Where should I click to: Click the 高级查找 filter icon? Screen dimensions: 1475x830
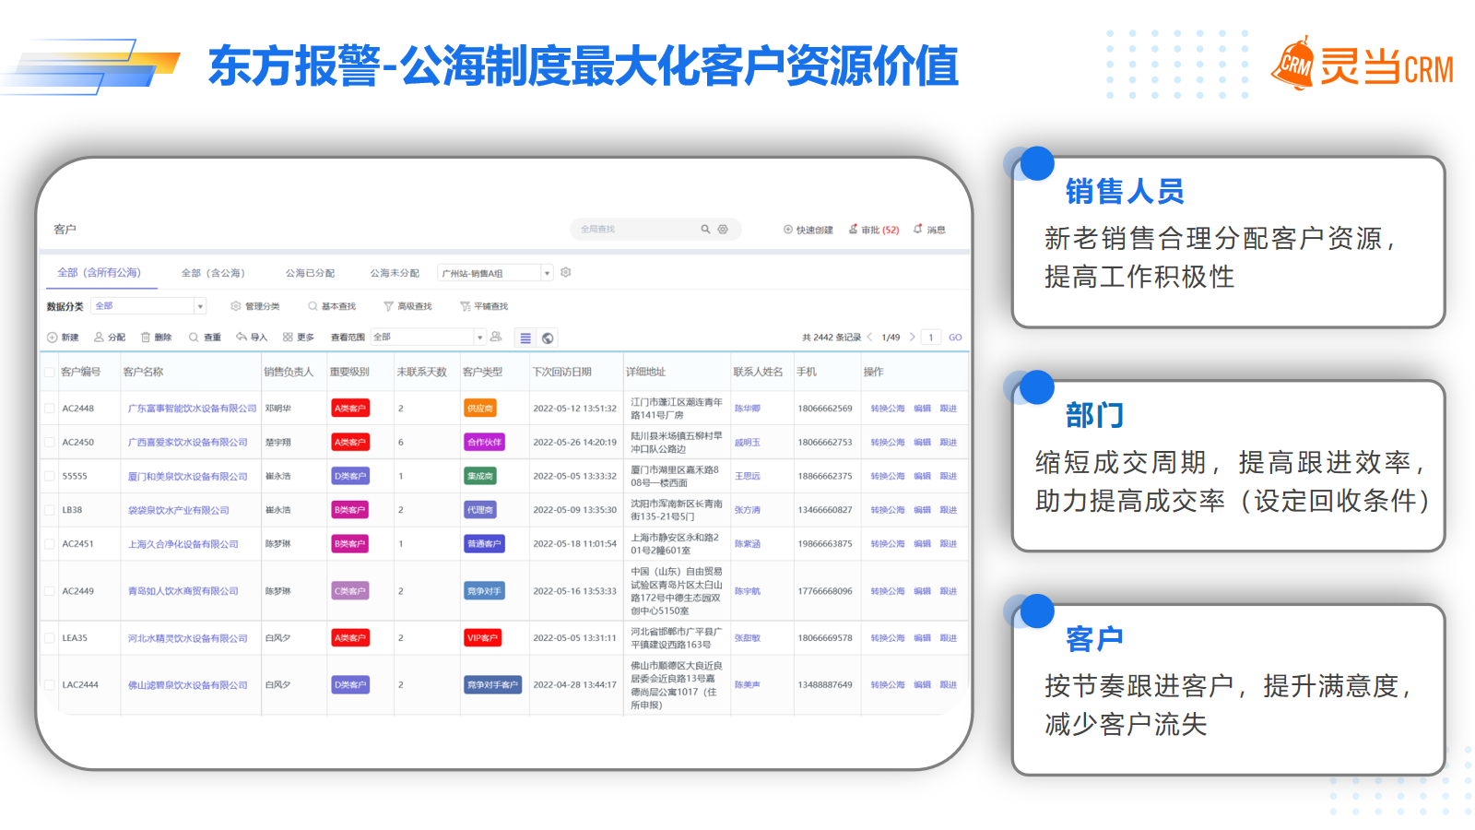click(388, 306)
